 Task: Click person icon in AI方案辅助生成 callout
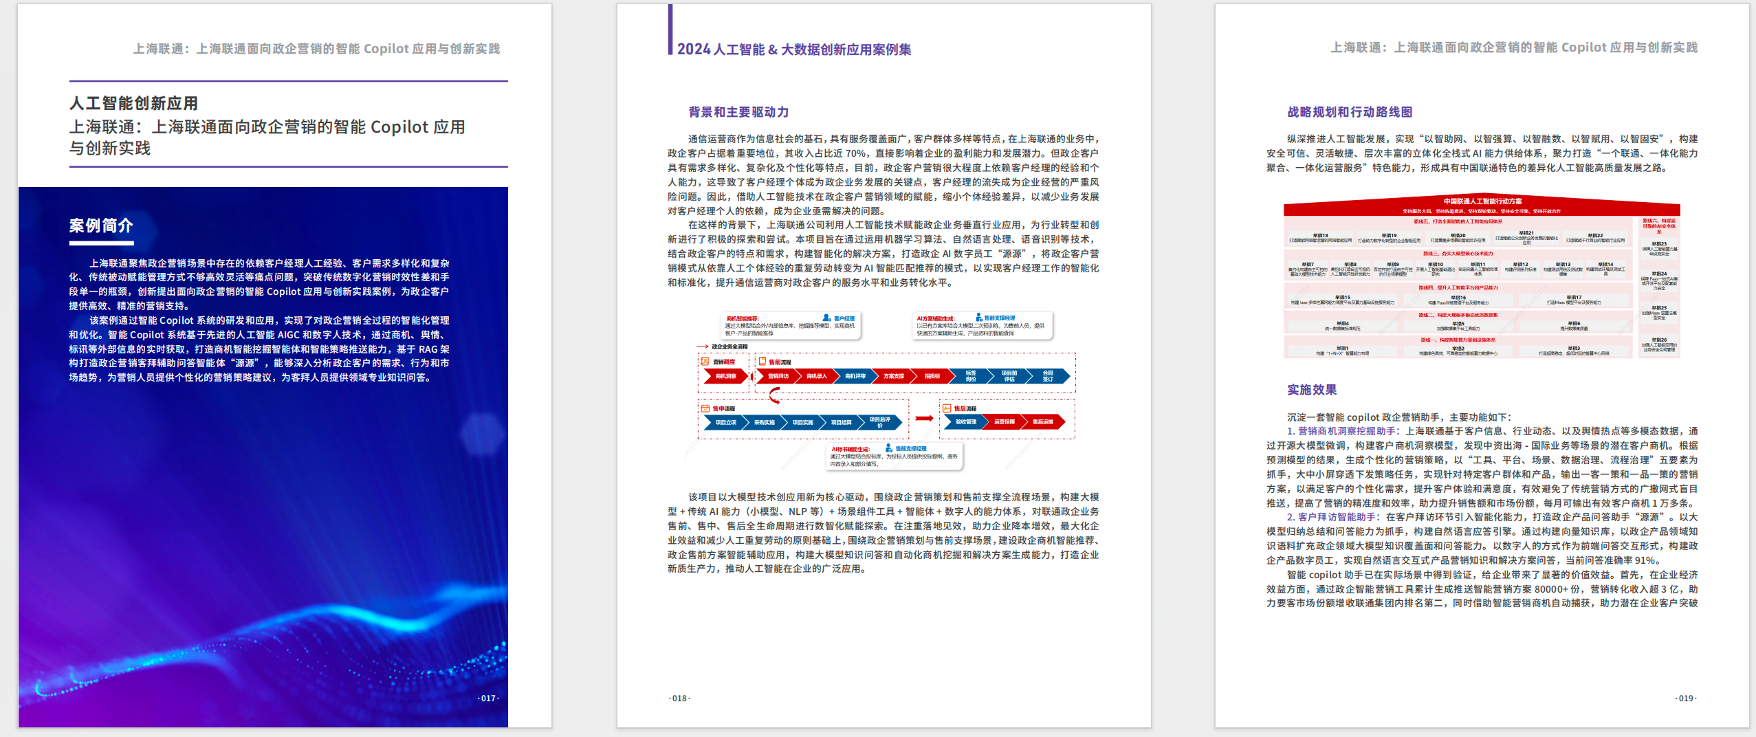(979, 317)
